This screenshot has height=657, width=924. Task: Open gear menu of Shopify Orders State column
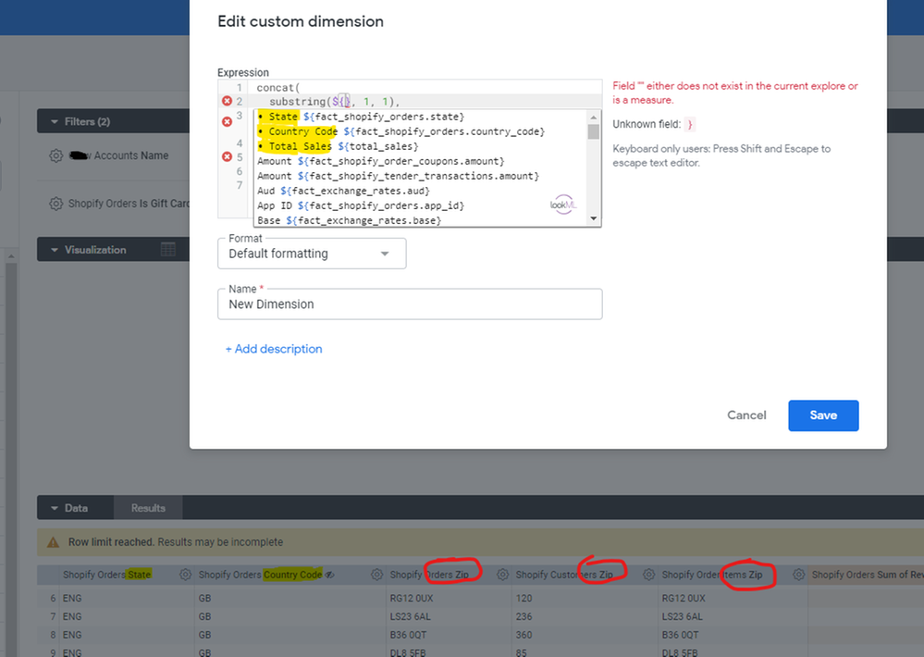pos(185,575)
